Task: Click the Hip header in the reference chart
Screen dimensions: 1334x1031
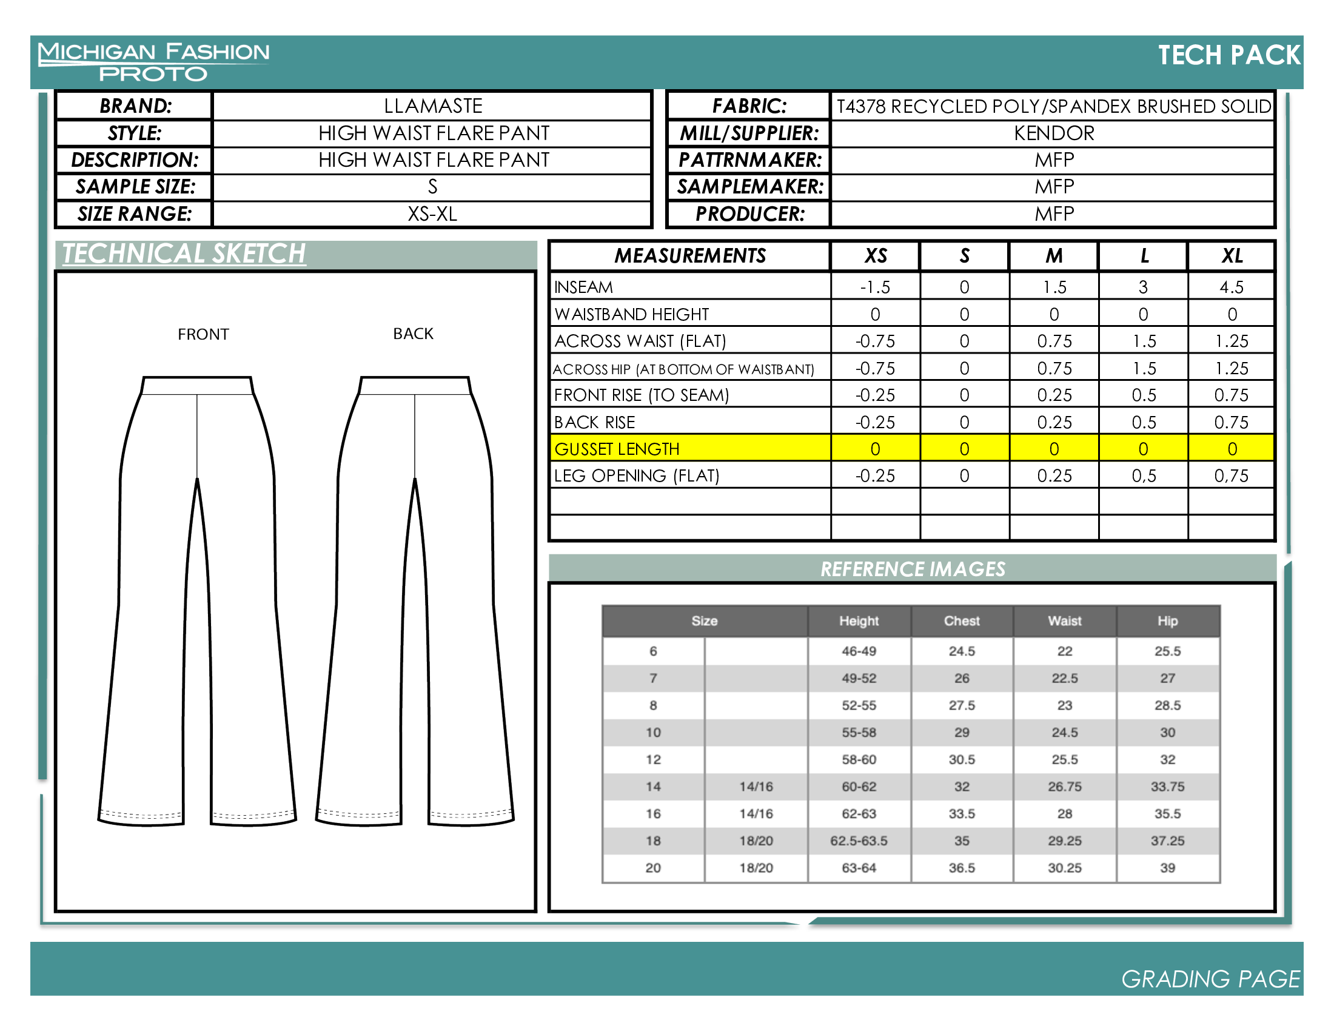Action: pos(1167,620)
